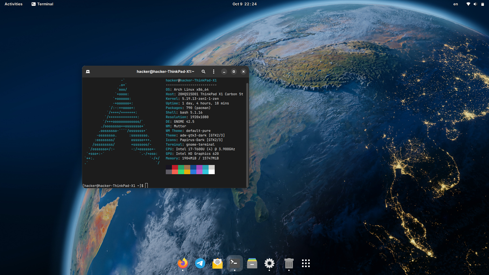The width and height of the screenshot is (489, 275).
Task: Open Settings gear in the dock
Action: (x=269, y=263)
